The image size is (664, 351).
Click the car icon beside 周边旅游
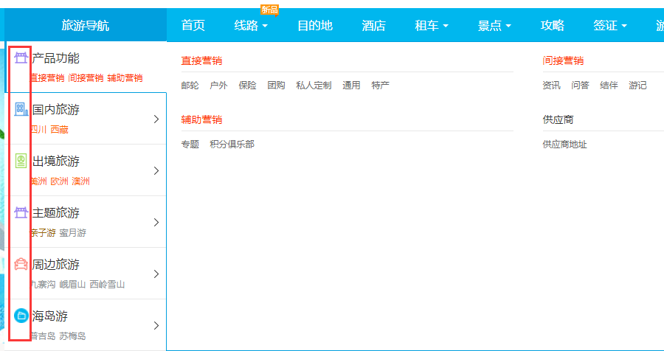(21, 265)
